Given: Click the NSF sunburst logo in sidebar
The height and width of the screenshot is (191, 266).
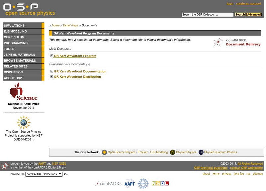Looking at the screenshot, I should point(24,122).
